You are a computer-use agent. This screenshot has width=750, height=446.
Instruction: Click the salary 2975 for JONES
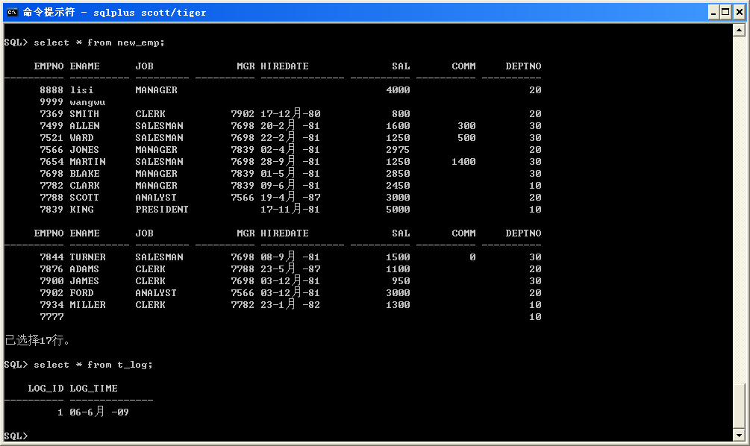click(x=398, y=150)
